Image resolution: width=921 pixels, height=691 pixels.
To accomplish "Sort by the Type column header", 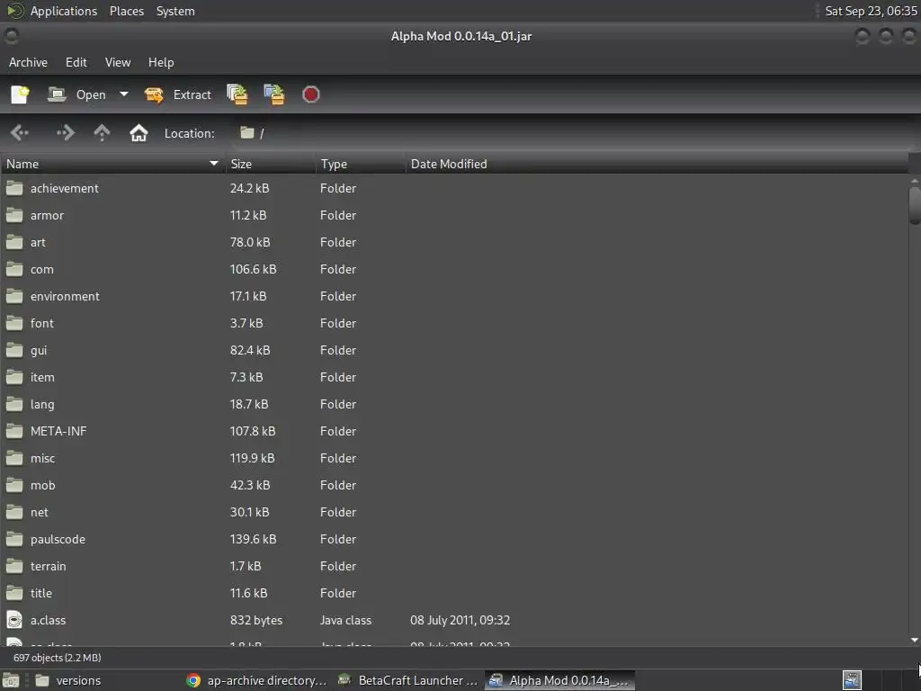I will 361,164.
